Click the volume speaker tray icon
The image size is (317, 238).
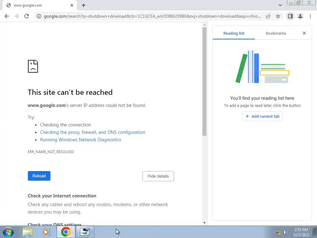click(x=285, y=232)
